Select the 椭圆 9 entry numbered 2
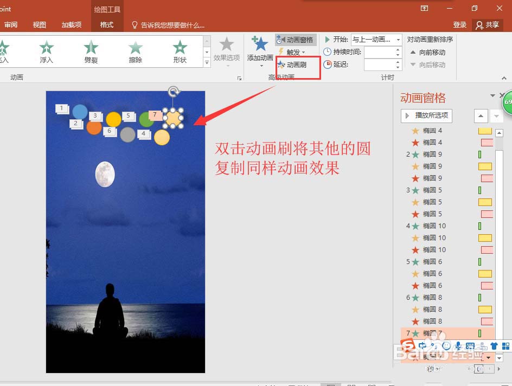 [x=447, y=155]
